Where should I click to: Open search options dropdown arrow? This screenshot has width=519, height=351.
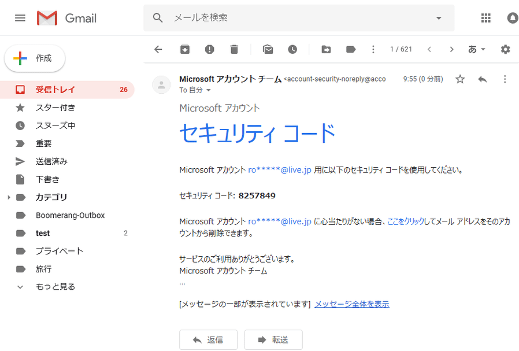(x=439, y=18)
